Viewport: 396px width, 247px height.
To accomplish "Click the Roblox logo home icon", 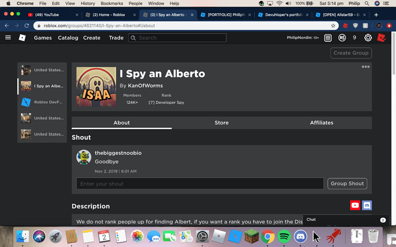I will 22,38.
